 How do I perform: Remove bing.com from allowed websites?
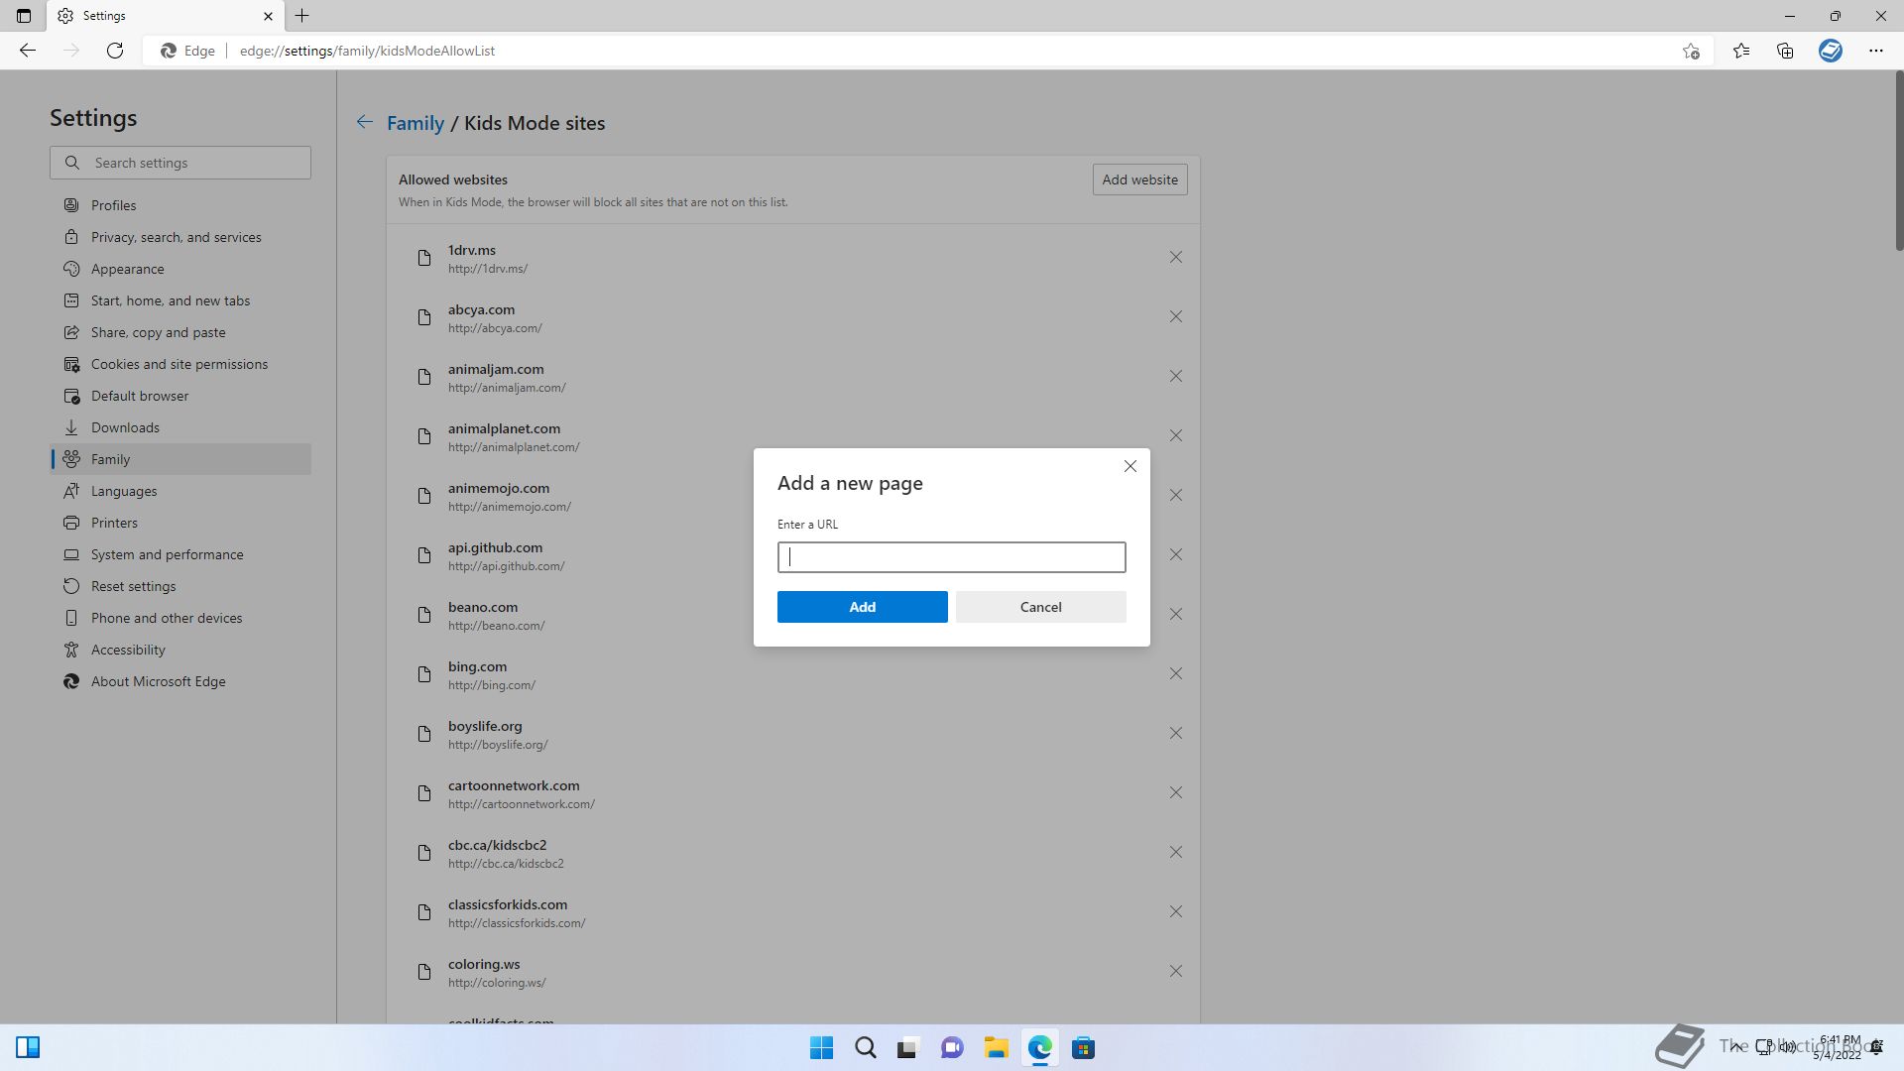[x=1175, y=673]
